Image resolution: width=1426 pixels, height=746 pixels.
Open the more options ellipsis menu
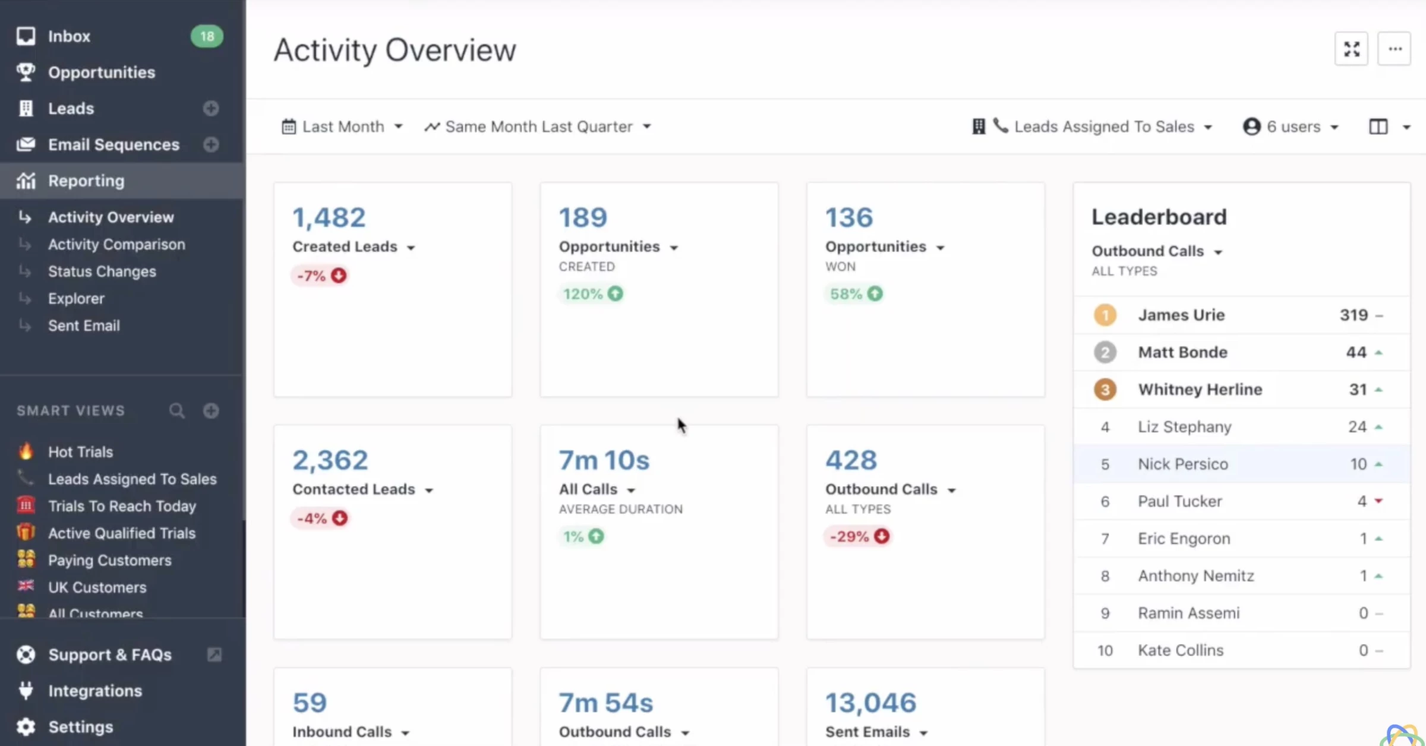point(1395,49)
